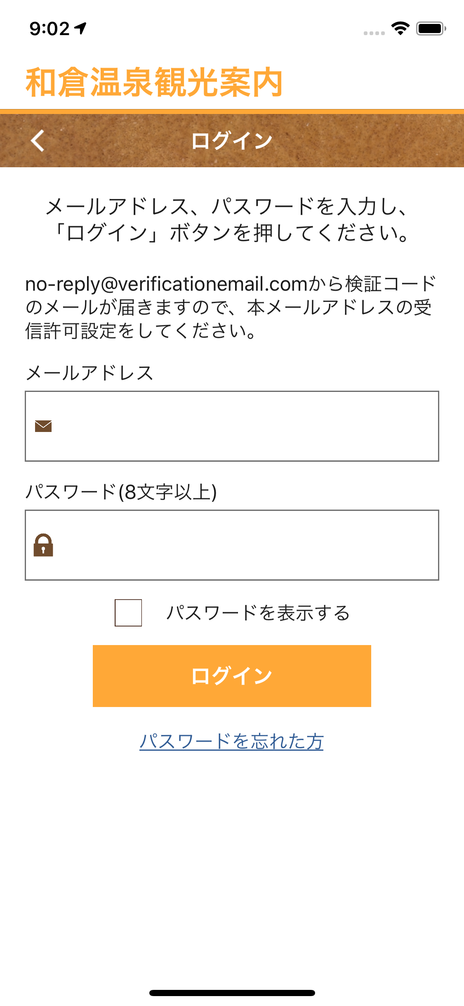464x1006 pixels.
Task: Tap the location arrow beside the clock
Action: click(80, 28)
